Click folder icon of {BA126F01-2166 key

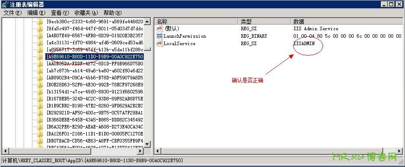(40, 133)
